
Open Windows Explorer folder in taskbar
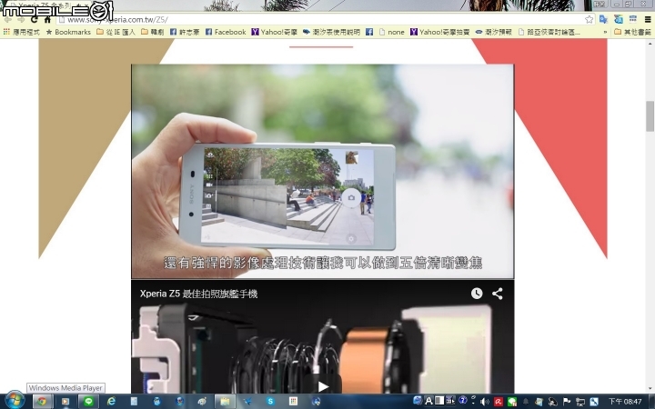pyautogui.click(x=225, y=402)
